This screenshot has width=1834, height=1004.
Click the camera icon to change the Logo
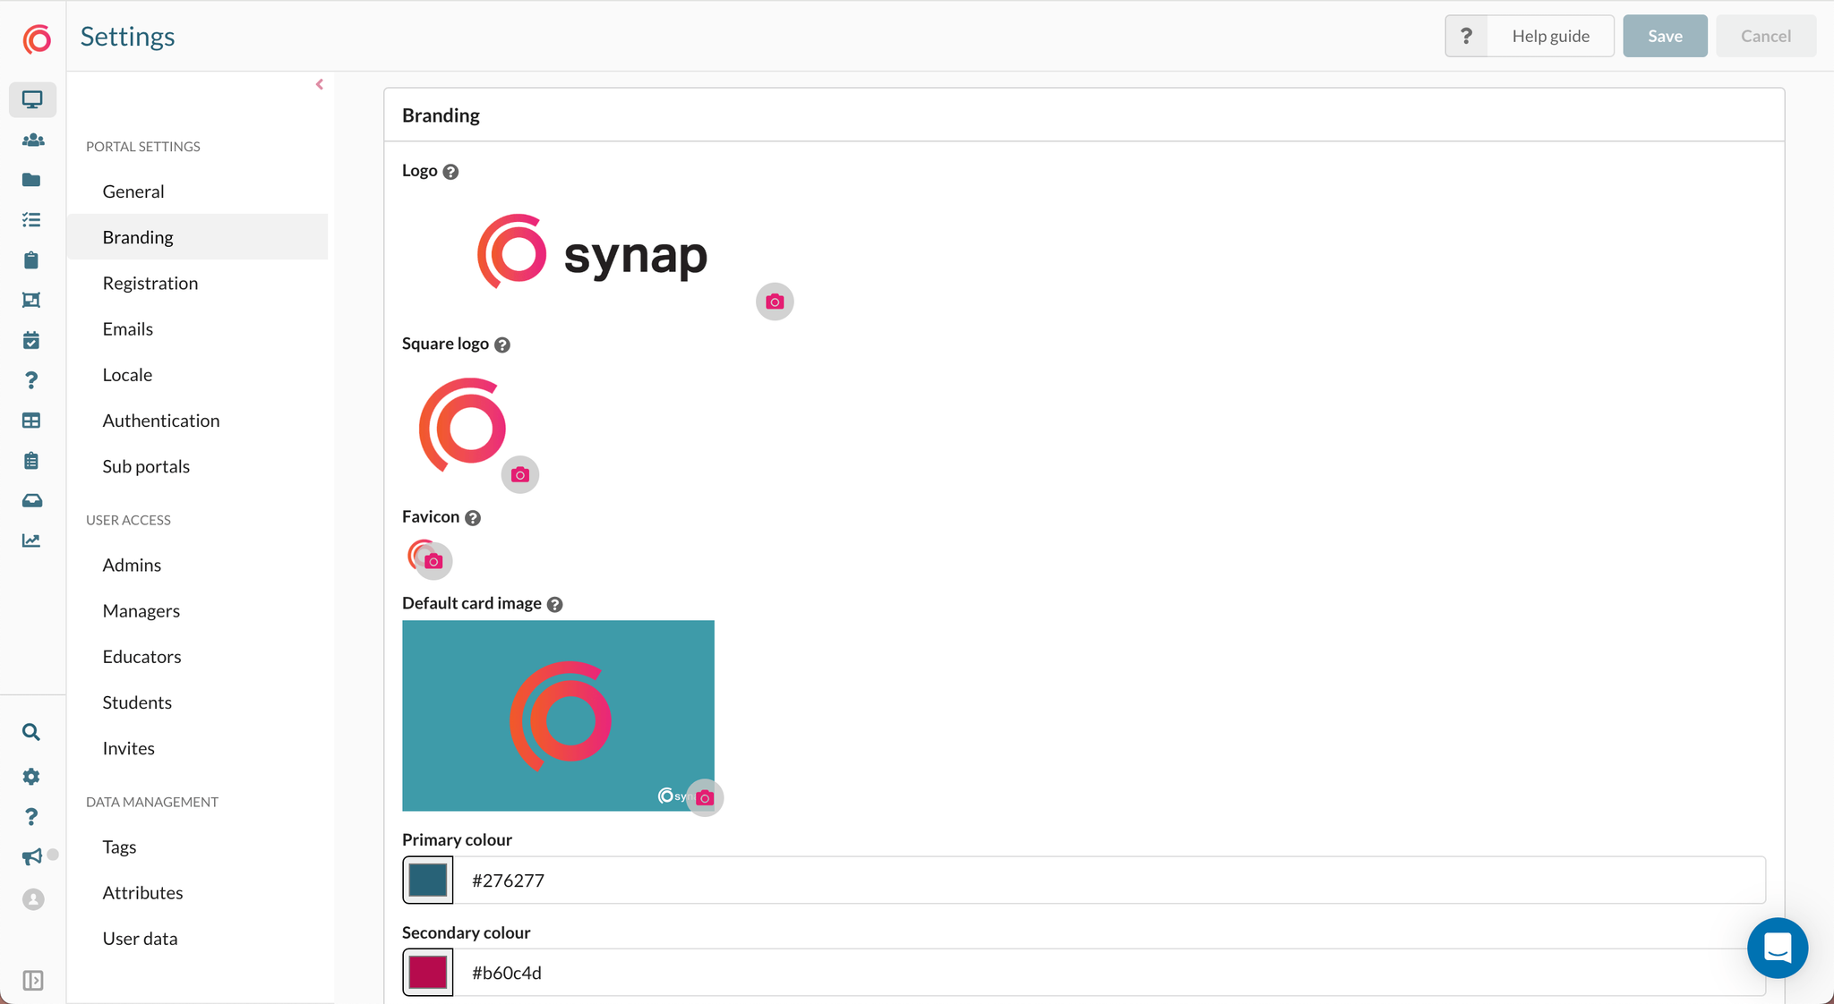pos(774,302)
